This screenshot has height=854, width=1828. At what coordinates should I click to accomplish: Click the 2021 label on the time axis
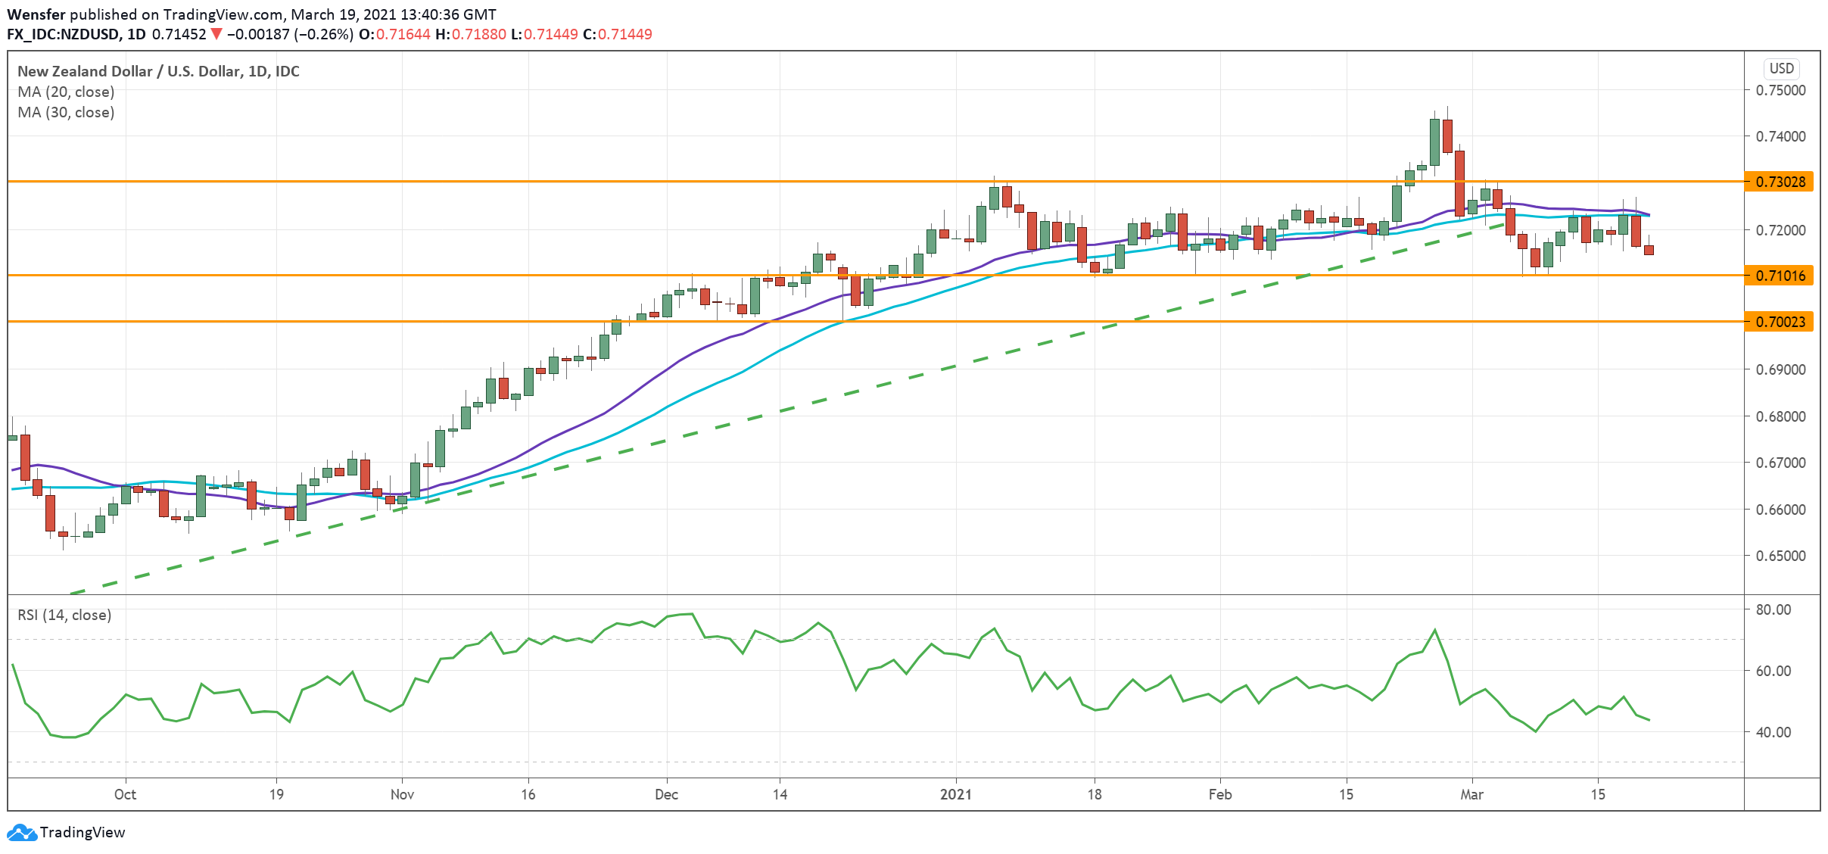(x=957, y=795)
